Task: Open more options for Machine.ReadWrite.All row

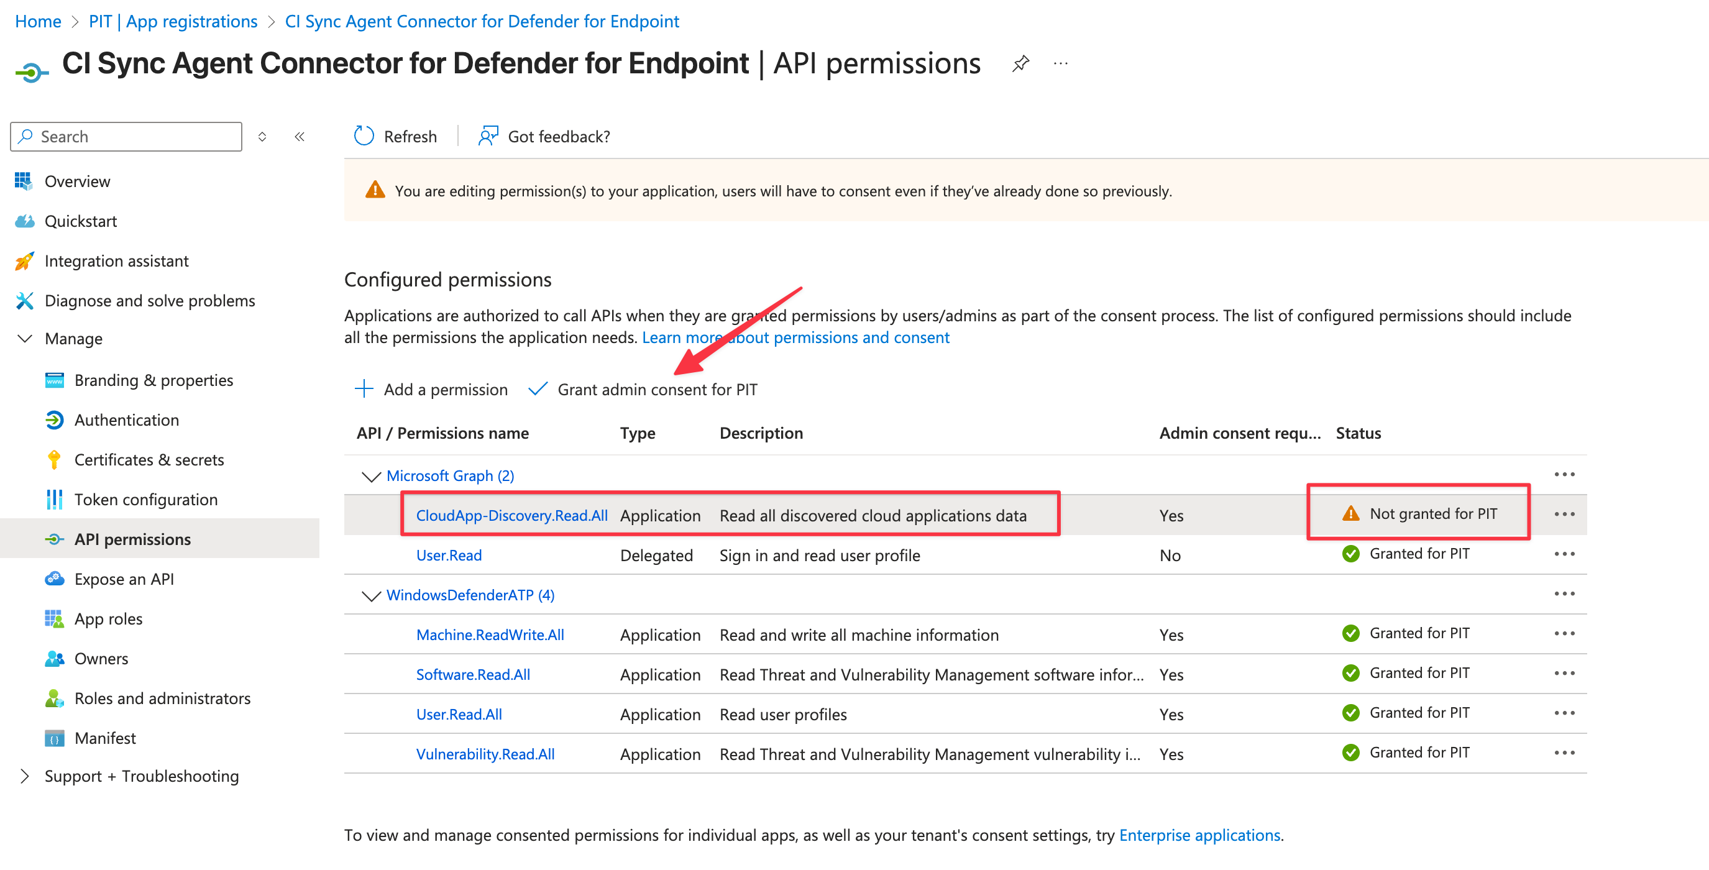Action: [x=1564, y=634]
